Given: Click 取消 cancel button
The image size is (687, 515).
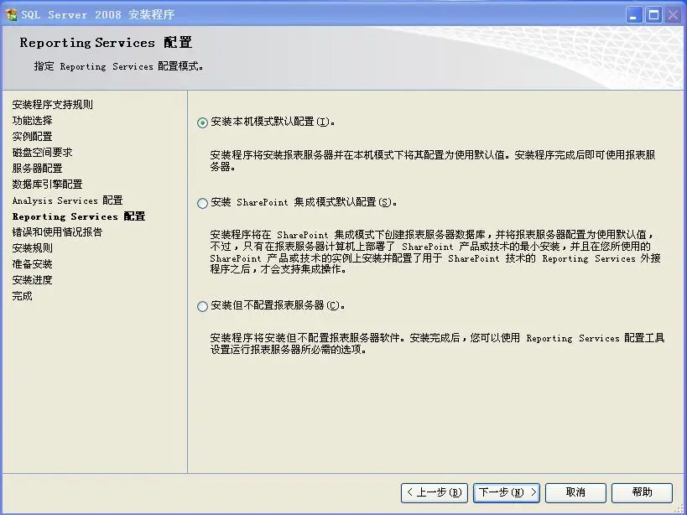Looking at the screenshot, I should [575, 493].
